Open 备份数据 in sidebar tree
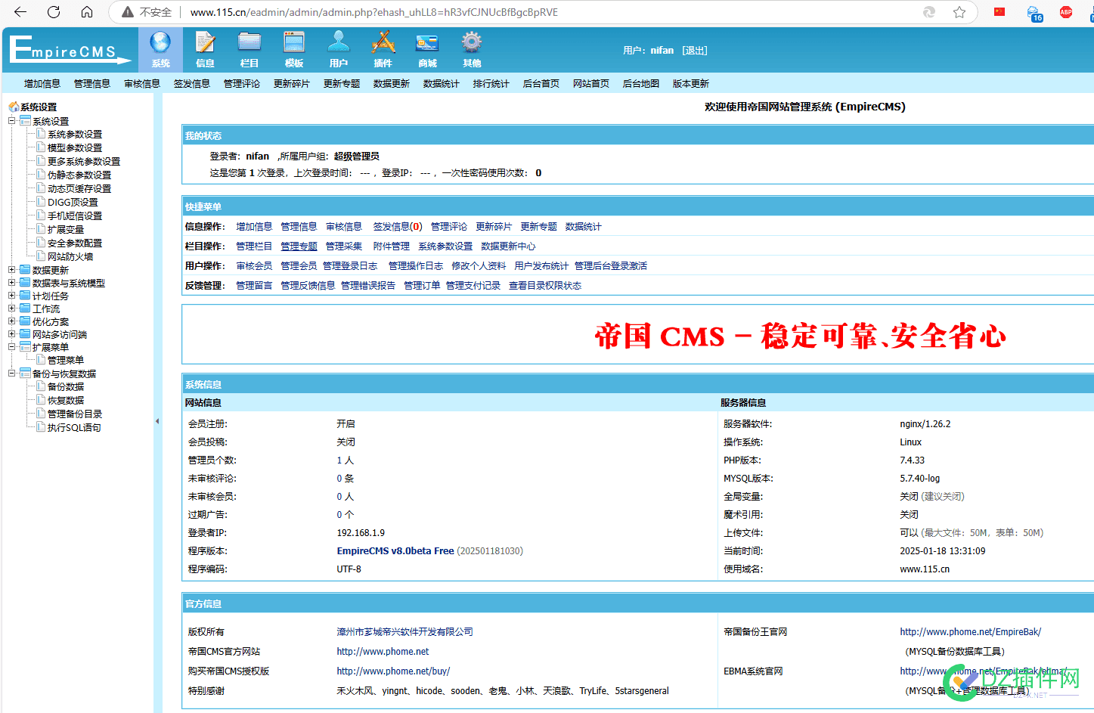The image size is (1094, 713). (66, 387)
